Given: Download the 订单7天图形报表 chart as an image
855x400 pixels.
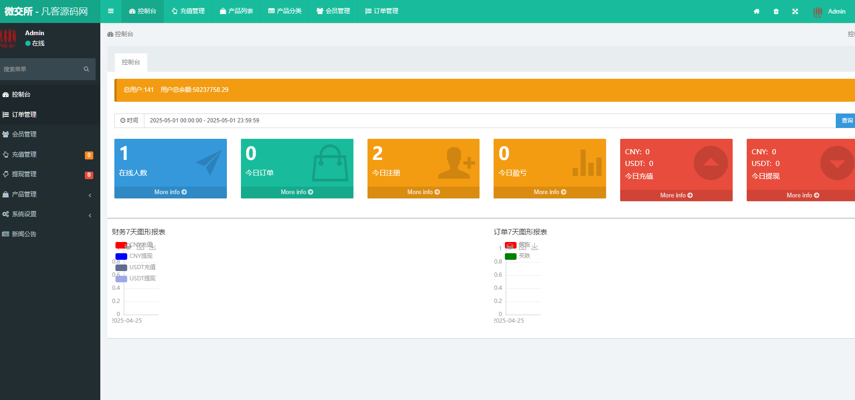Looking at the screenshot, I should click(x=535, y=247).
